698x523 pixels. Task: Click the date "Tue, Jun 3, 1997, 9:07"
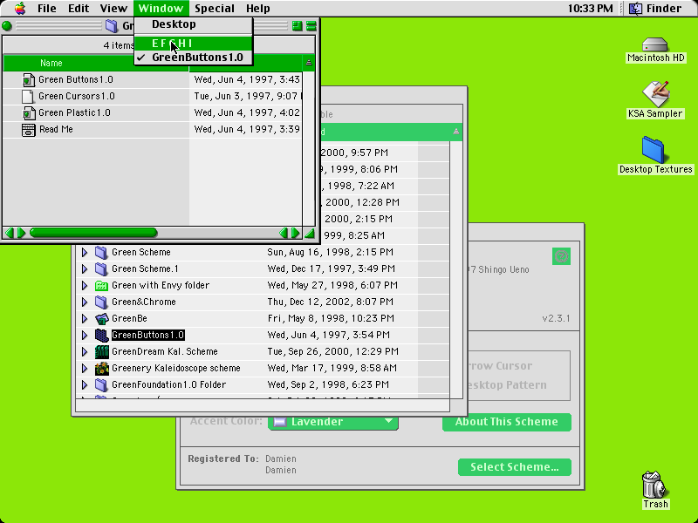pos(246,96)
